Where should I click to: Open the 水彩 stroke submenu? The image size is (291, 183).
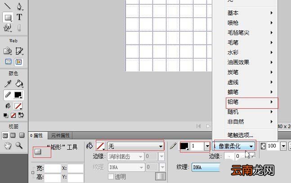coord(251,52)
